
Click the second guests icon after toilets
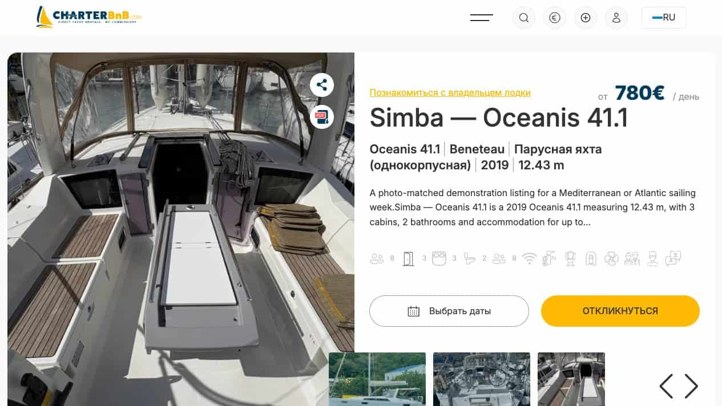point(499,259)
